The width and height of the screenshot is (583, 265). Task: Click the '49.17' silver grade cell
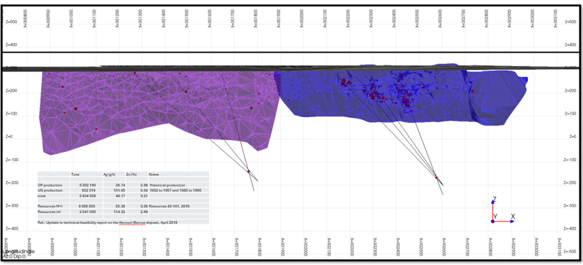(x=120, y=196)
